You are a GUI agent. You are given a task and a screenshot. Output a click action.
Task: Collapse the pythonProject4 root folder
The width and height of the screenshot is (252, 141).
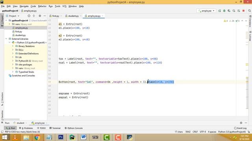(6, 20)
